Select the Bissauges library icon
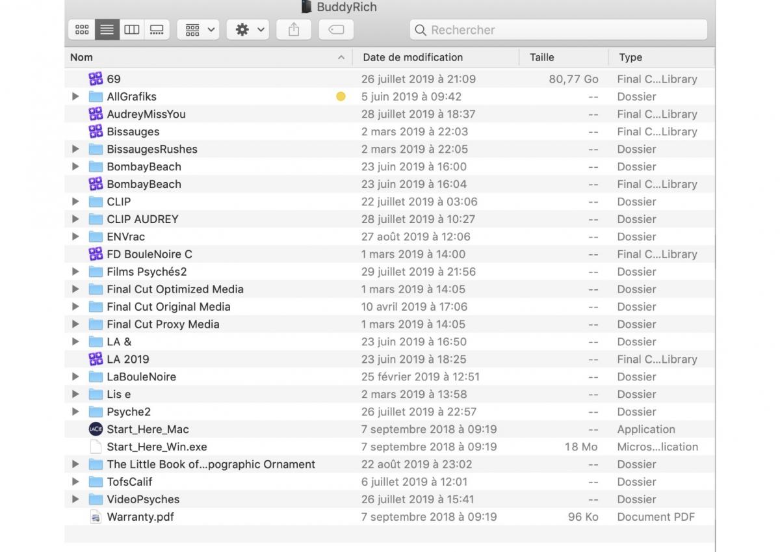 pyautogui.click(x=96, y=131)
